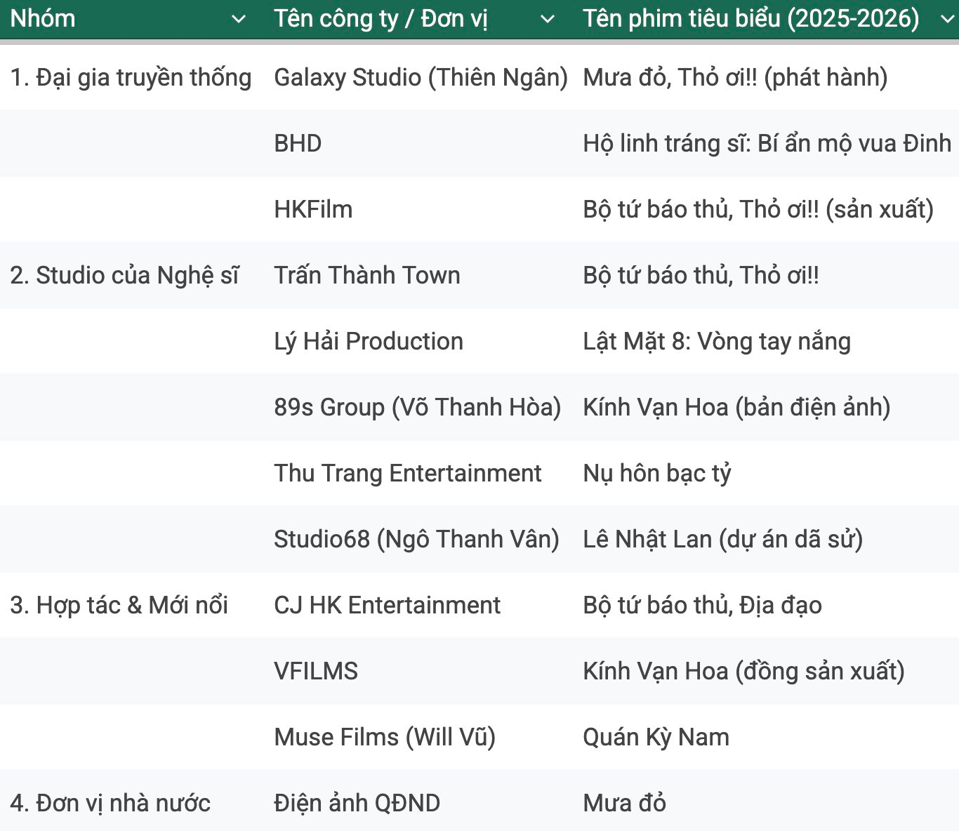Click the VFILMS entry
Viewport: 959px width, 831px height.
point(315,671)
